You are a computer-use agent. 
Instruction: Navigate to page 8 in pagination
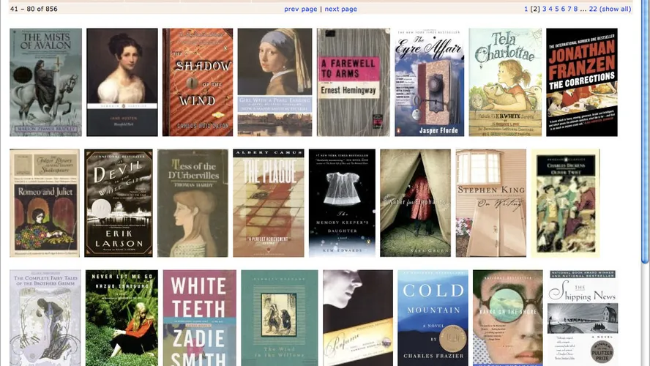pyautogui.click(x=575, y=9)
